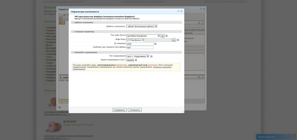Click ok button next to Тип инфо-блока

point(162,36)
